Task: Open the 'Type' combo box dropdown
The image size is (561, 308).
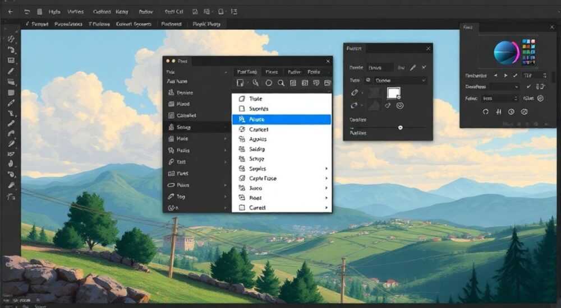Action: point(400,81)
